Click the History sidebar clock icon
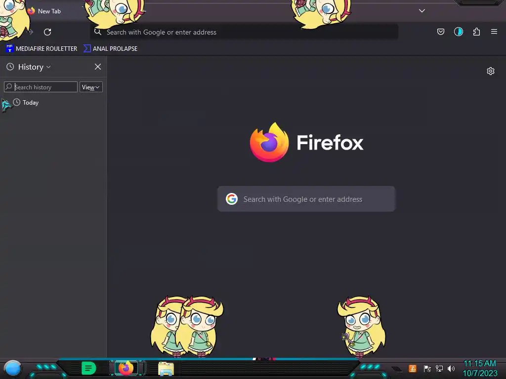The image size is (506, 379). [10, 67]
